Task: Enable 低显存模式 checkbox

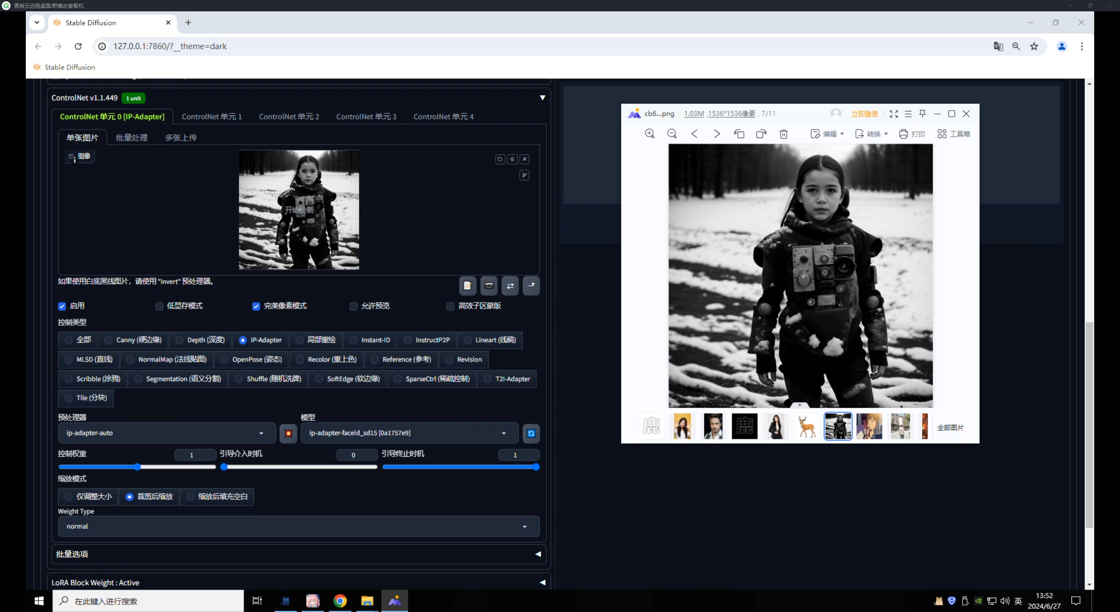Action: pyautogui.click(x=159, y=306)
